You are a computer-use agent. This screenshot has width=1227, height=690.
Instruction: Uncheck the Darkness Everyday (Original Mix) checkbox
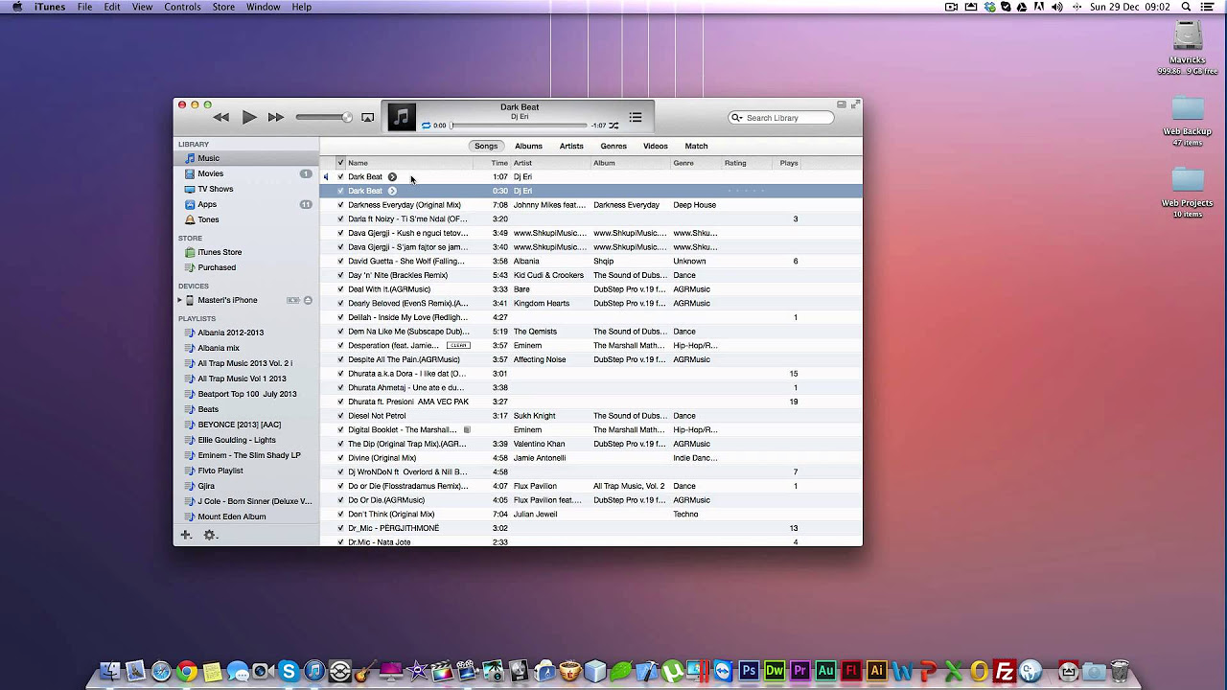coord(340,205)
